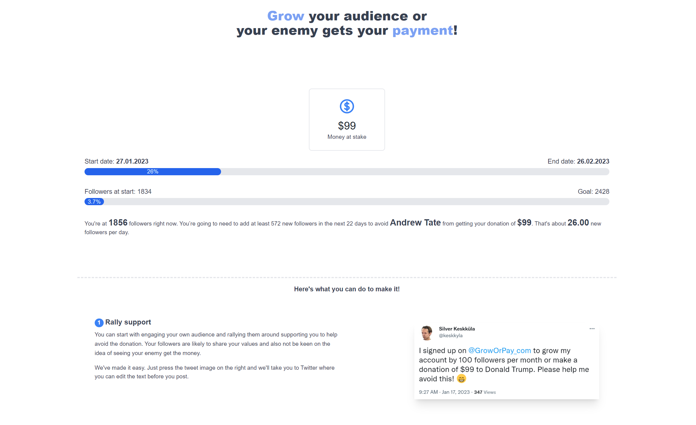Click the 'Grow' word in the headline

pyautogui.click(x=286, y=16)
